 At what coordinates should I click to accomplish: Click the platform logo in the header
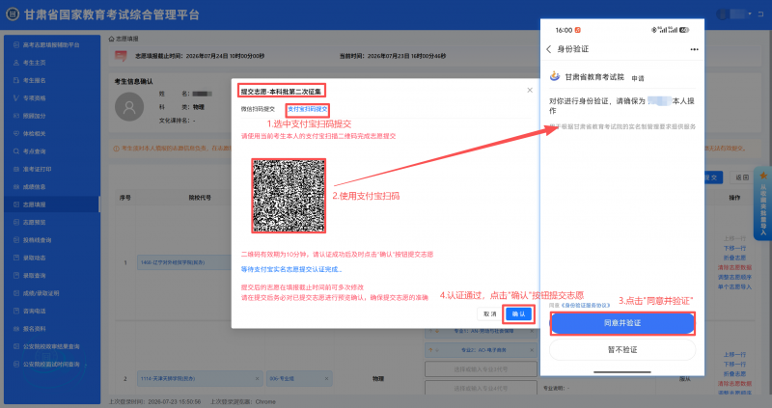(13, 14)
